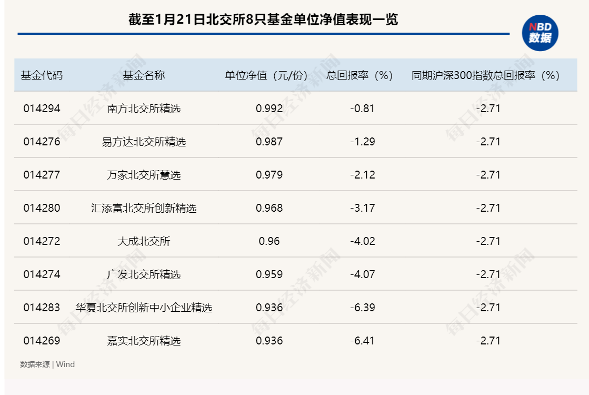Image resolution: width=589 pixels, height=395 pixels.
Task: Click fund code 014272
Action: tap(42, 241)
